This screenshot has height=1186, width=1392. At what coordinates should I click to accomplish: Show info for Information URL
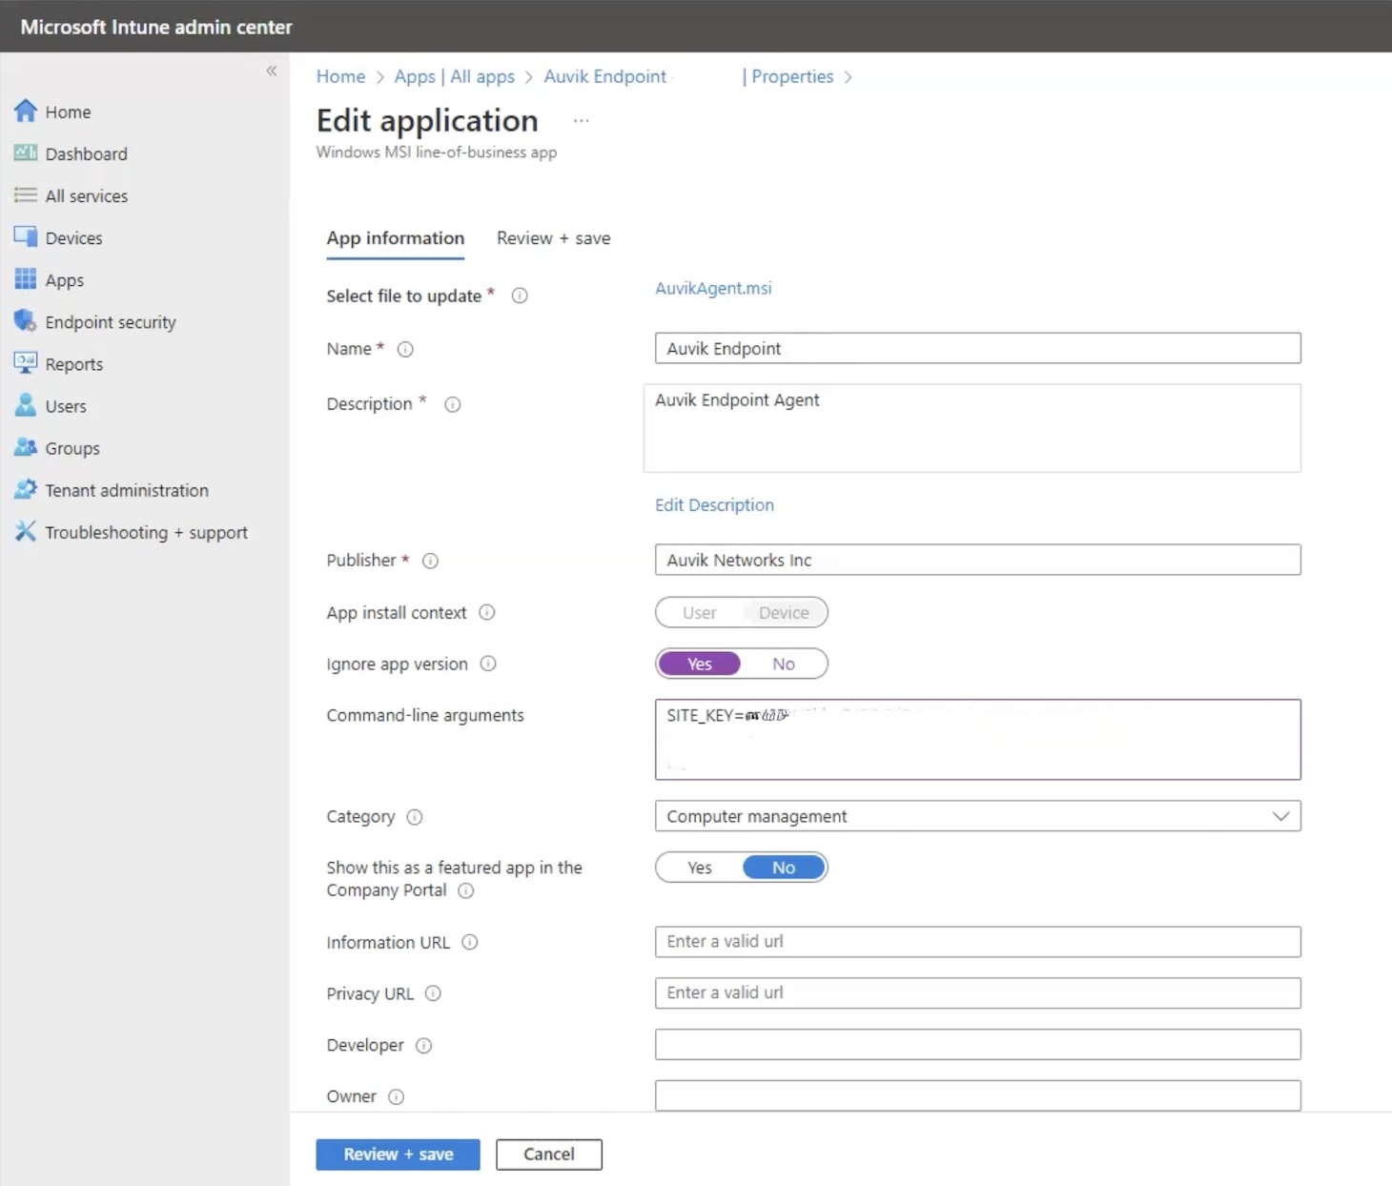pyautogui.click(x=470, y=942)
